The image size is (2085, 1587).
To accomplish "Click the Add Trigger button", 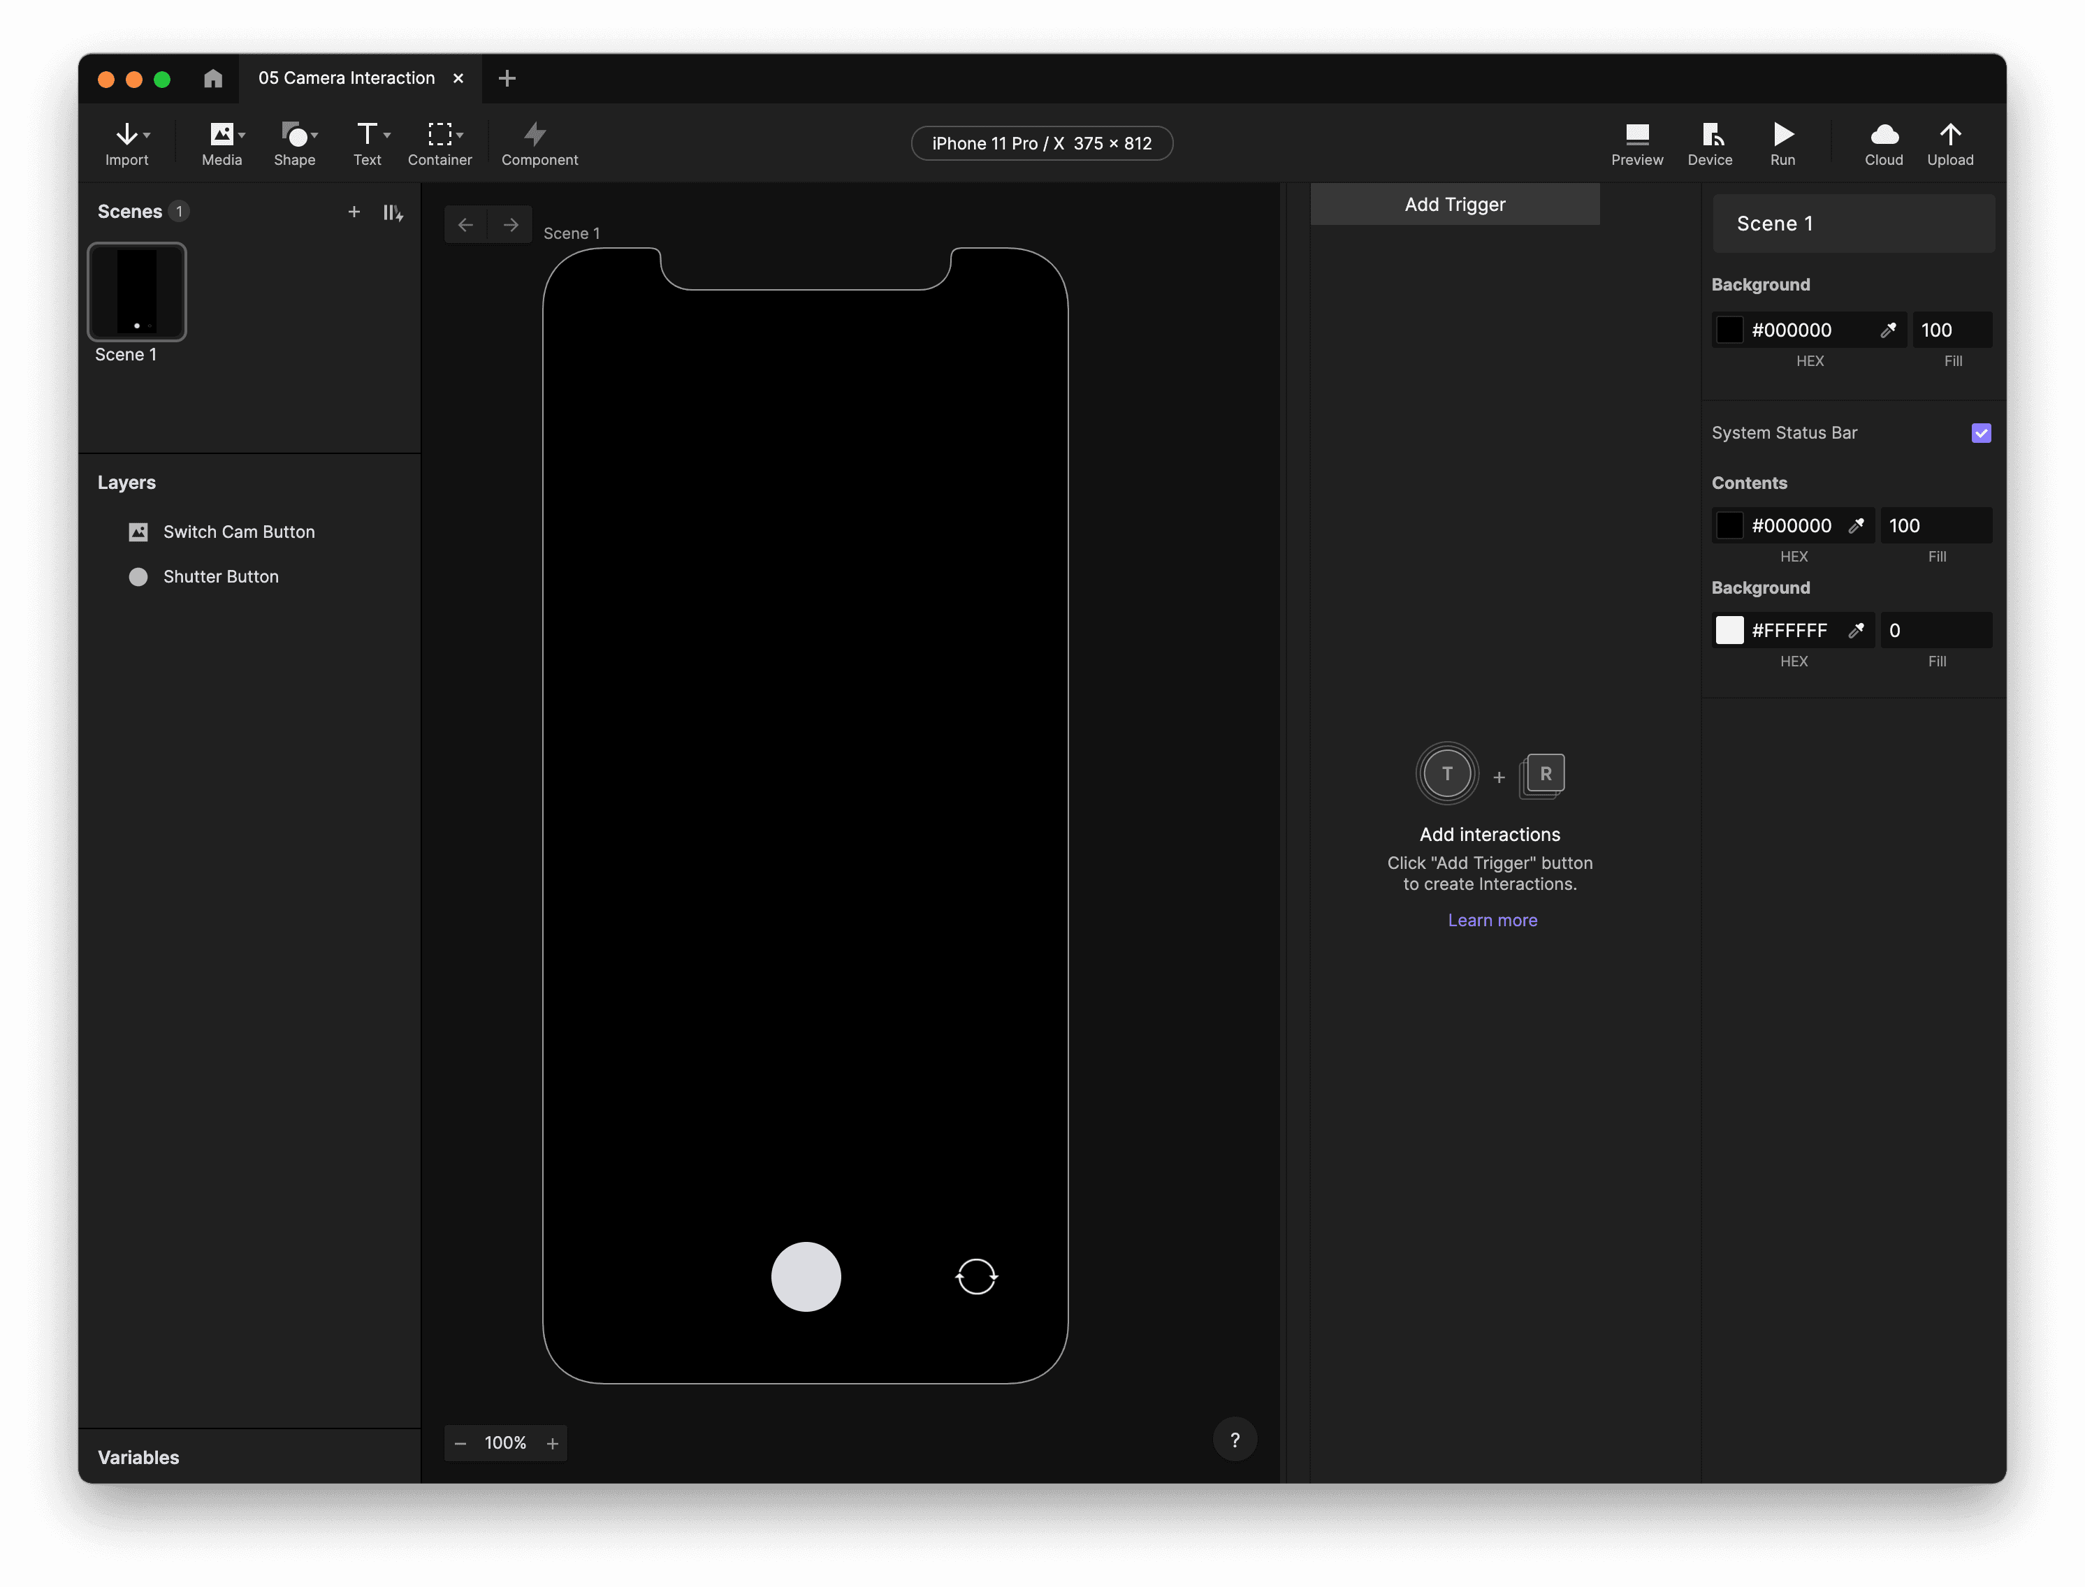I will (1455, 204).
